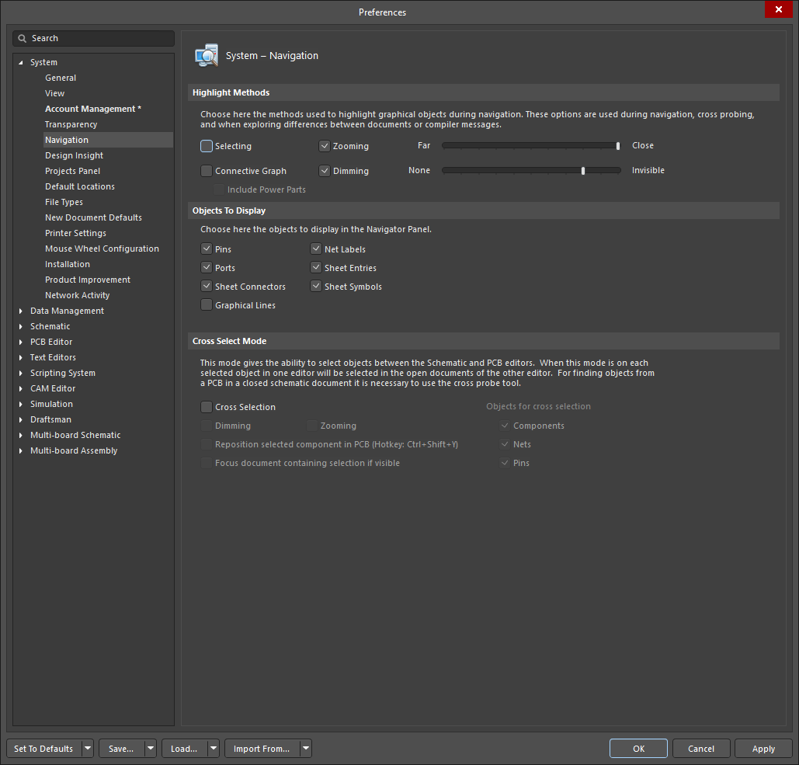Go to the Printer Settings page
The width and height of the screenshot is (799, 765).
75,233
